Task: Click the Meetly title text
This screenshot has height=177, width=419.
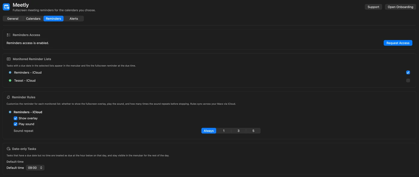Action: click(21, 5)
